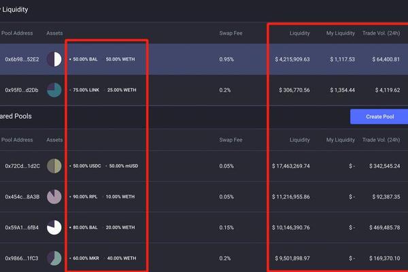Viewport: 408px width, 272px height.
Task: Select the 40.00% WETH asset label
Action: 122,258
